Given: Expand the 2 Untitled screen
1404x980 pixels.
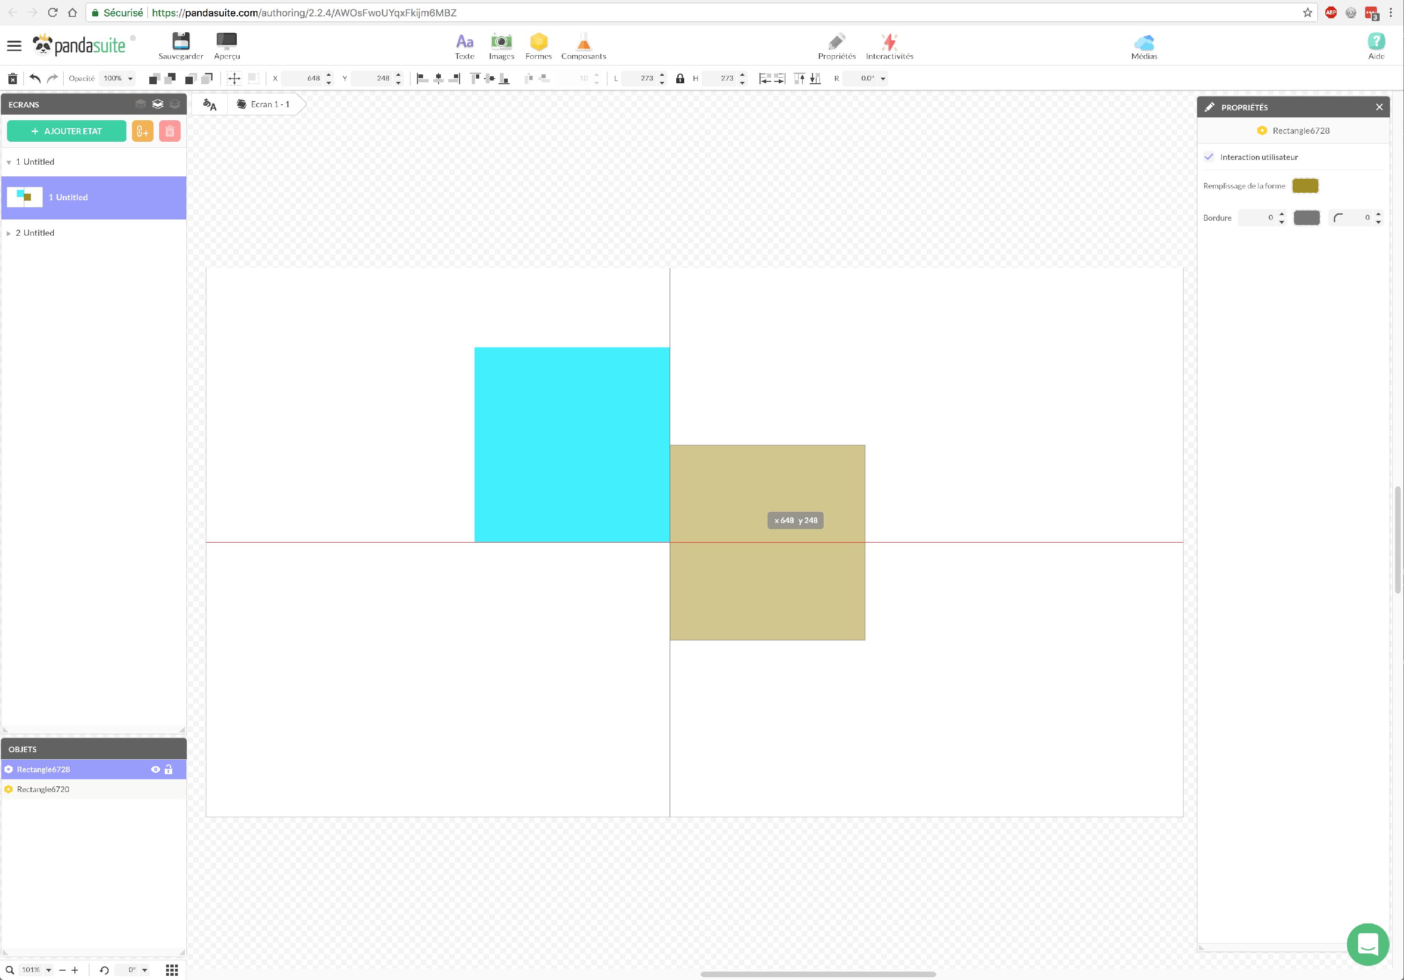Looking at the screenshot, I should [8, 233].
